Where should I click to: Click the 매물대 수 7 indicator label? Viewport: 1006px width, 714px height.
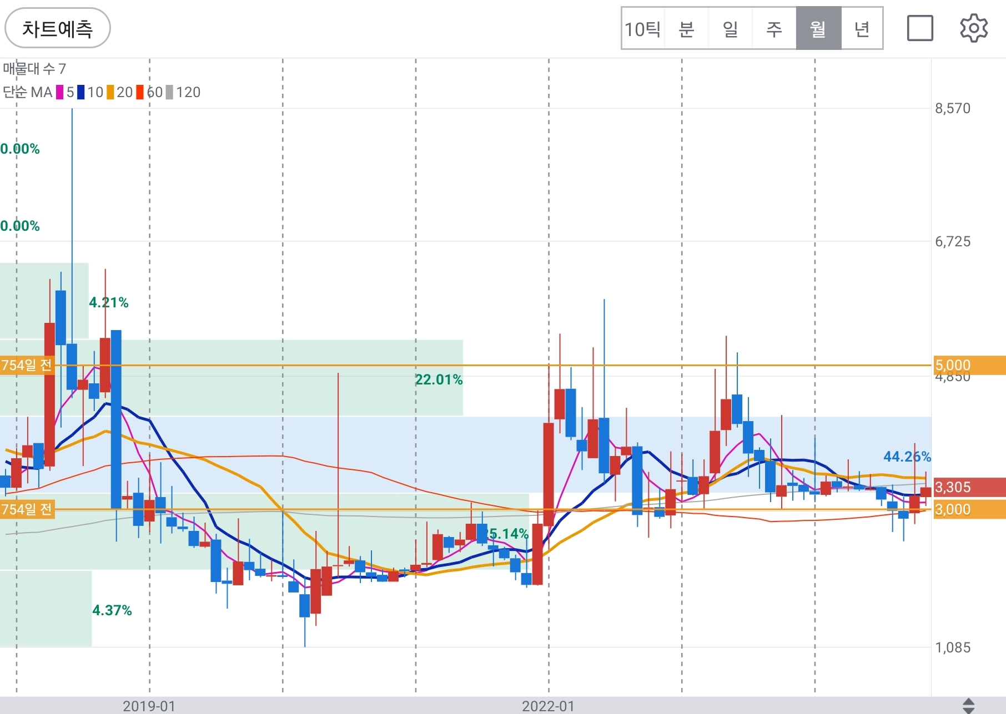point(34,69)
